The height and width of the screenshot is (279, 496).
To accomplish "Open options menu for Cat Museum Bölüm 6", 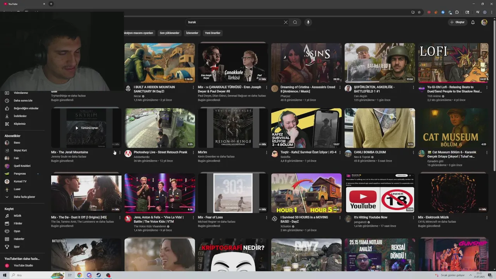I will [487, 152].
